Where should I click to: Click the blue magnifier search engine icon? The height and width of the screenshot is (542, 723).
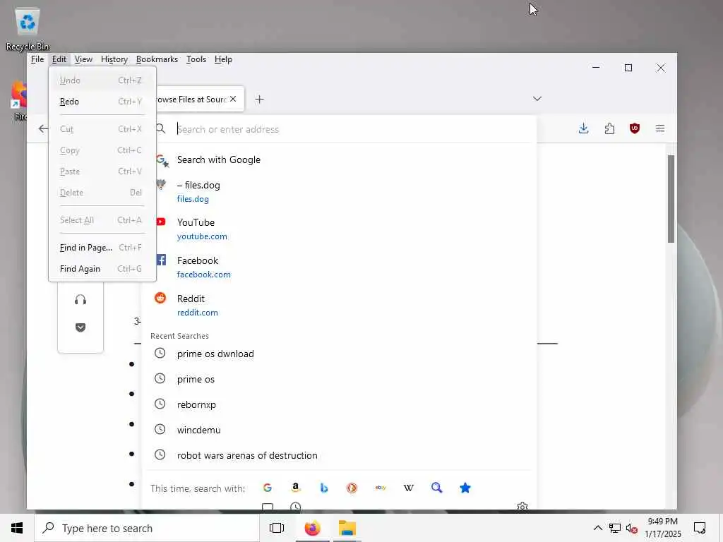pos(436,488)
